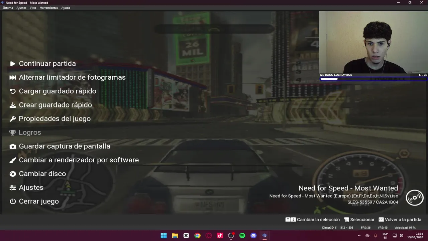428x241 pixels.
Task: Click the brush icon for software renderer
Action: [x=13, y=160]
